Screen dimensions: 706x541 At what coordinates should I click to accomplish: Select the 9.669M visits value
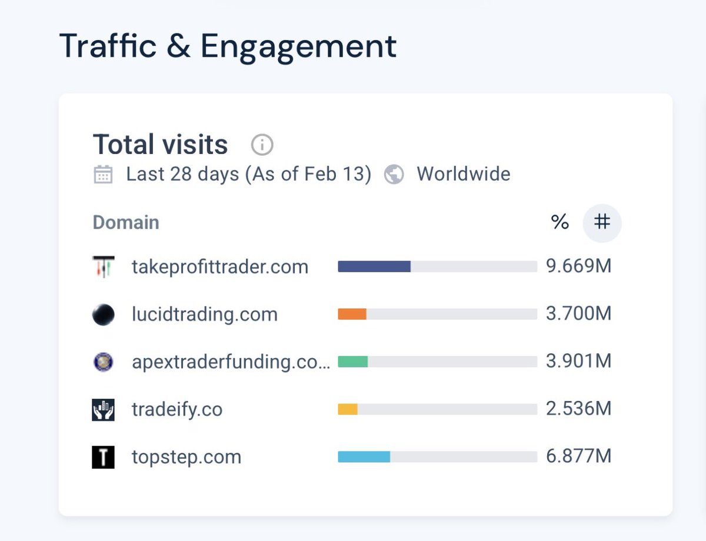pyautogui.click(x=579, y=266)
